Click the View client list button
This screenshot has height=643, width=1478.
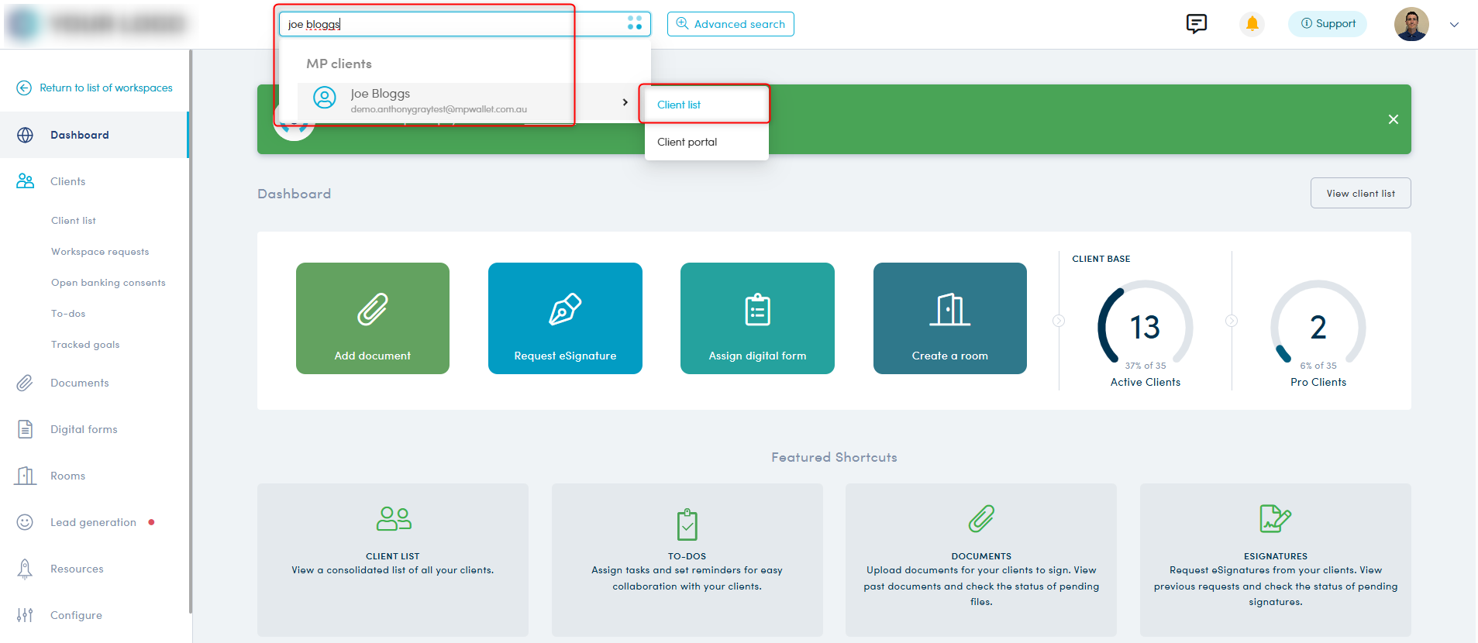tap(1360, 194)
